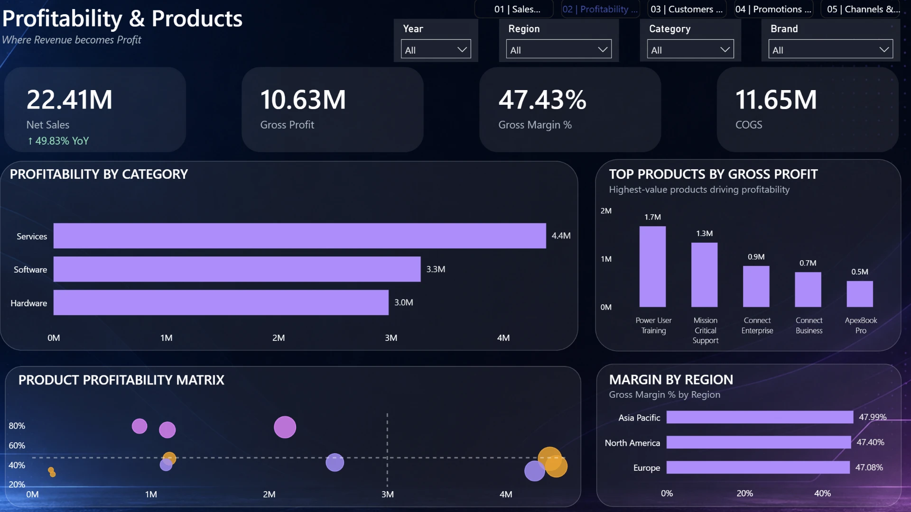Expand the Region filter dropdown
This screenshot has width=911, height=512.
click(559, 49)
